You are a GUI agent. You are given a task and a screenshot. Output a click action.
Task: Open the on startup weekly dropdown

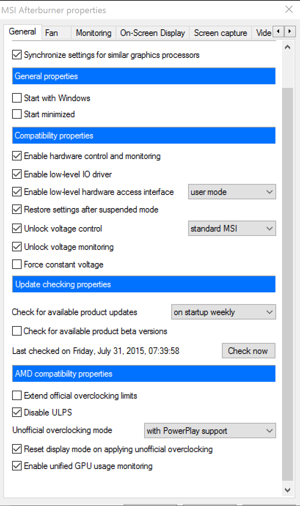[223, 312]
